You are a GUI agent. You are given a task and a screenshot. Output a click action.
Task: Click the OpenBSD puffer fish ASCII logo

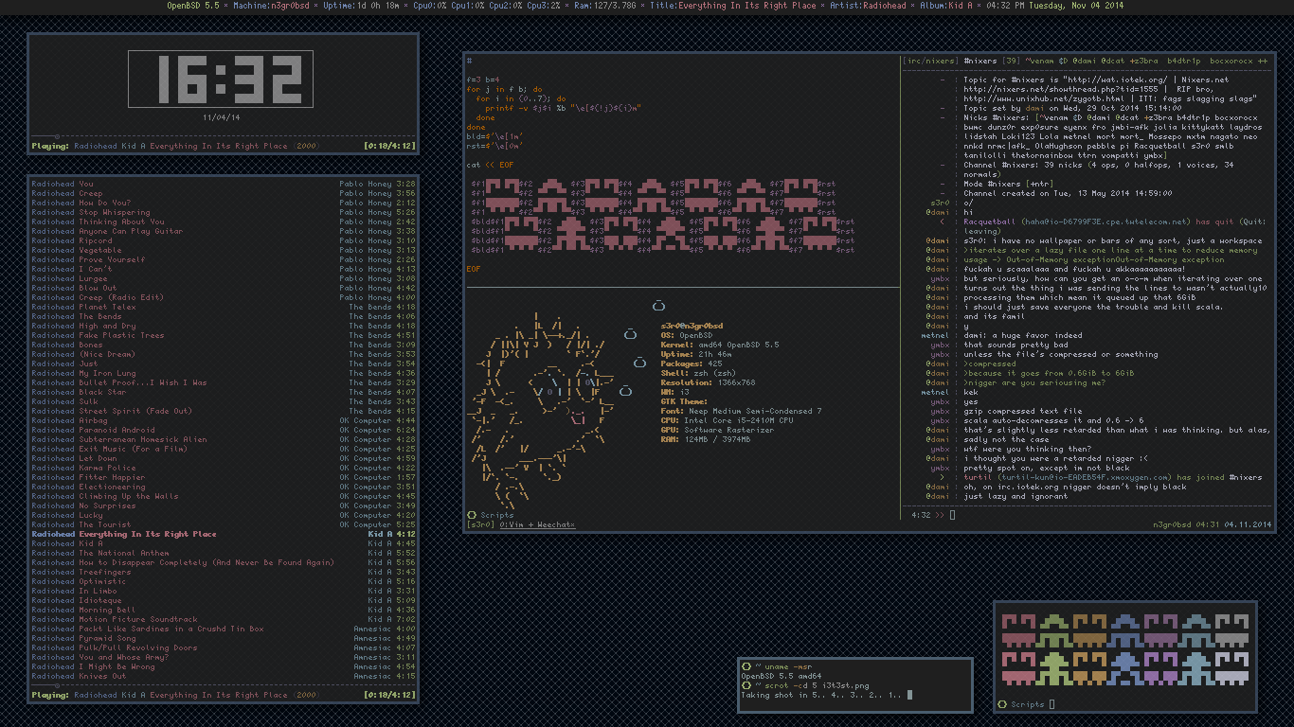(x=540, y=411)
